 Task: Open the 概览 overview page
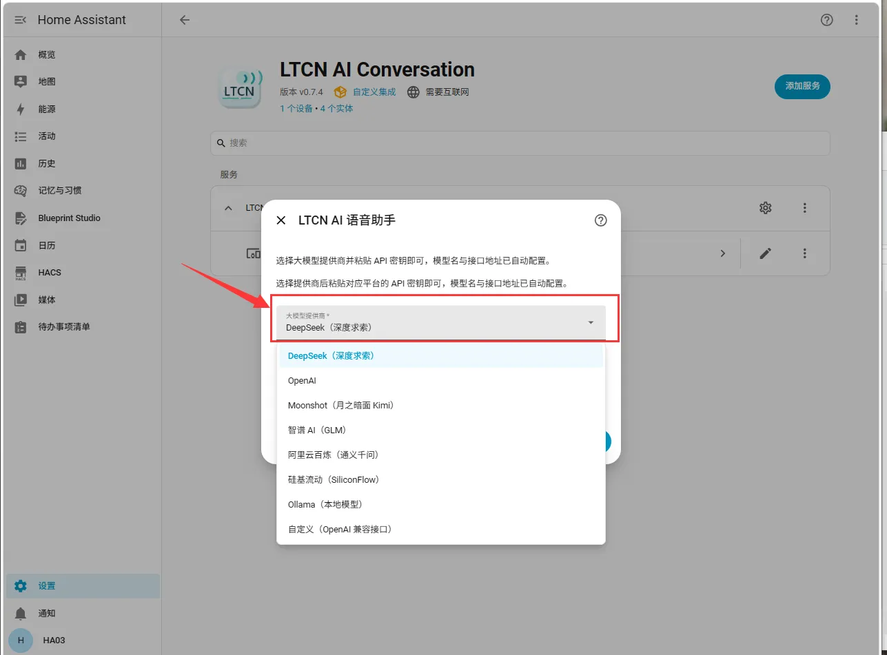[x=82, y=54]
